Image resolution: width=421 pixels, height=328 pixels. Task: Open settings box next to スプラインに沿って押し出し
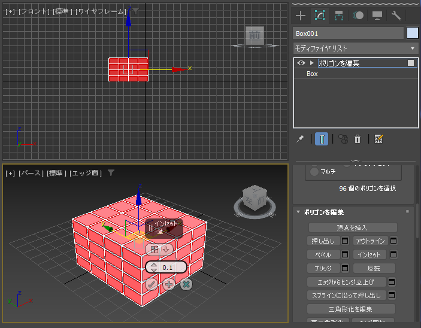[392, 295]
